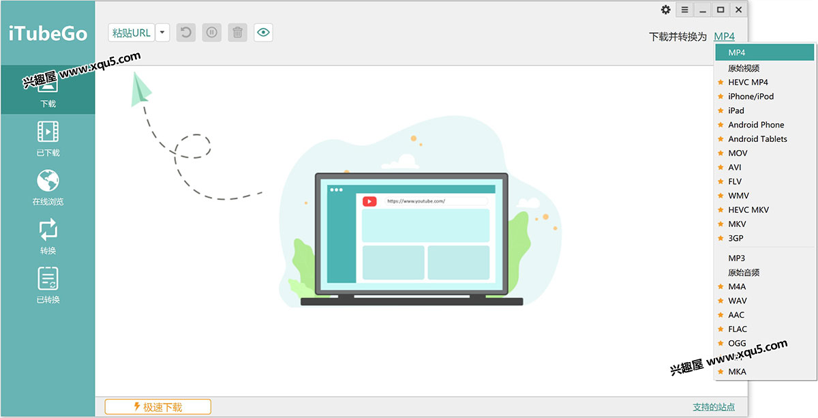The image size is (818, 418).
Task: Click the pause all icon
Action: pyautogui.click(x=212, y=32)
